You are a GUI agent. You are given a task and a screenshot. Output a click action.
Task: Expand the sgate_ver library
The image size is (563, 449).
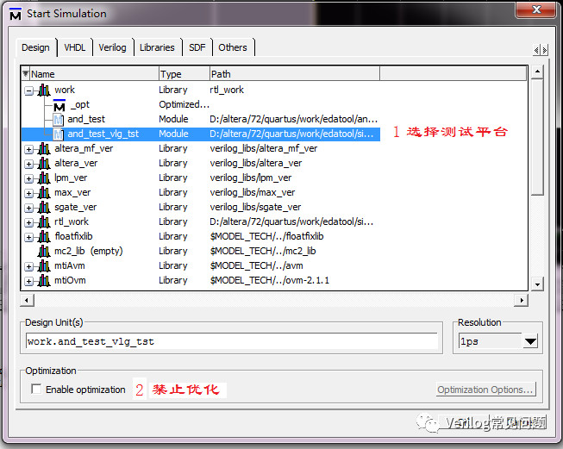[28, 209]
